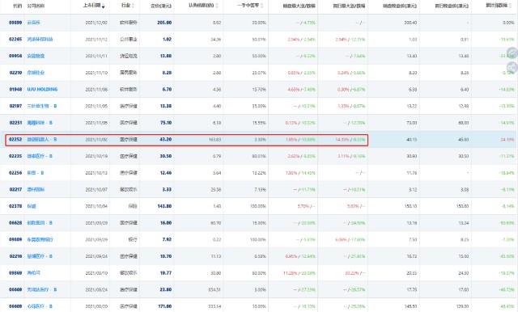518x312 pixels.
Task: Open the company name link for code 02252
Action: click(x=42, y=140)
